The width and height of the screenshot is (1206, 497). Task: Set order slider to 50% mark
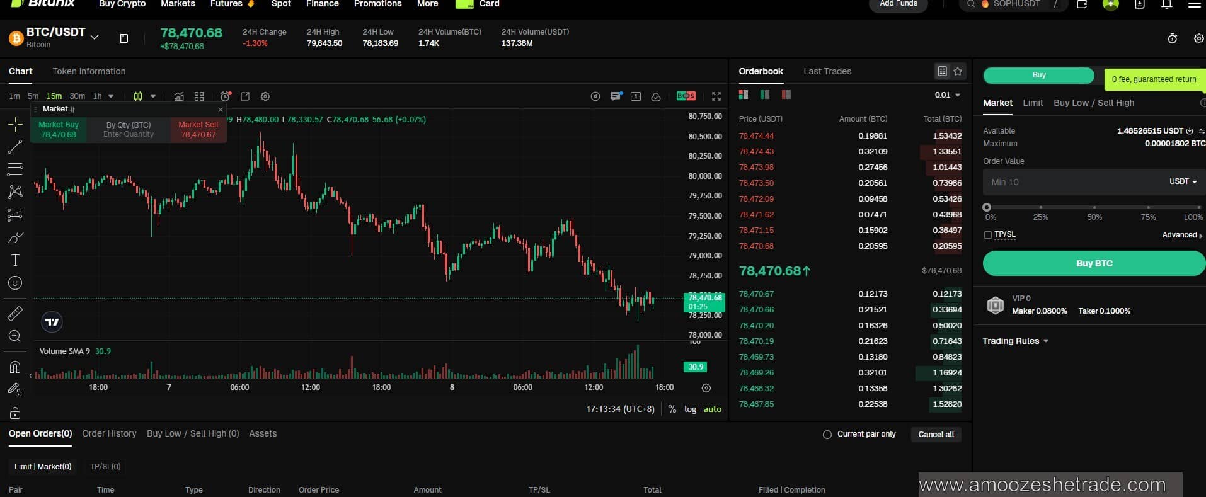point(1094,207)
